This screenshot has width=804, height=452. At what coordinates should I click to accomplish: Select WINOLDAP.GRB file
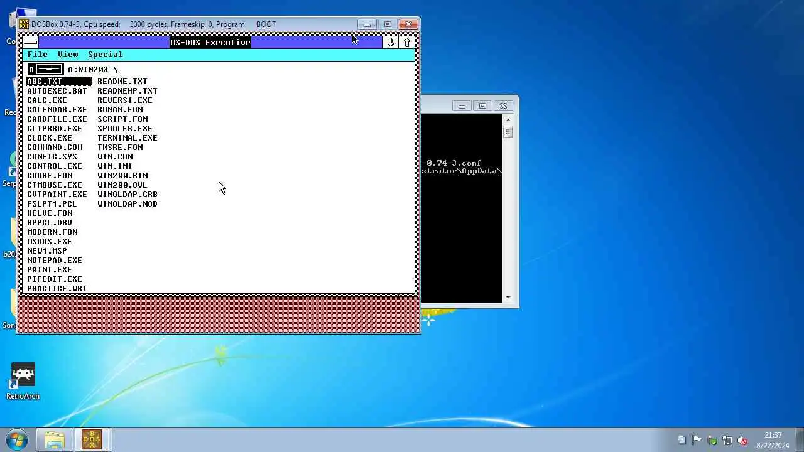click(128, 195)
